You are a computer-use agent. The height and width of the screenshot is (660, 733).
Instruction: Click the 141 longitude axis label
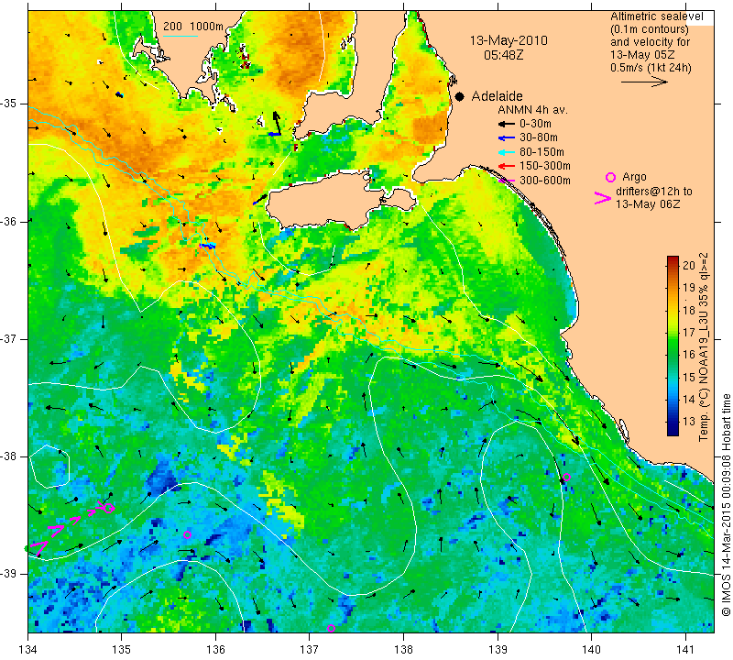(685, 650)
